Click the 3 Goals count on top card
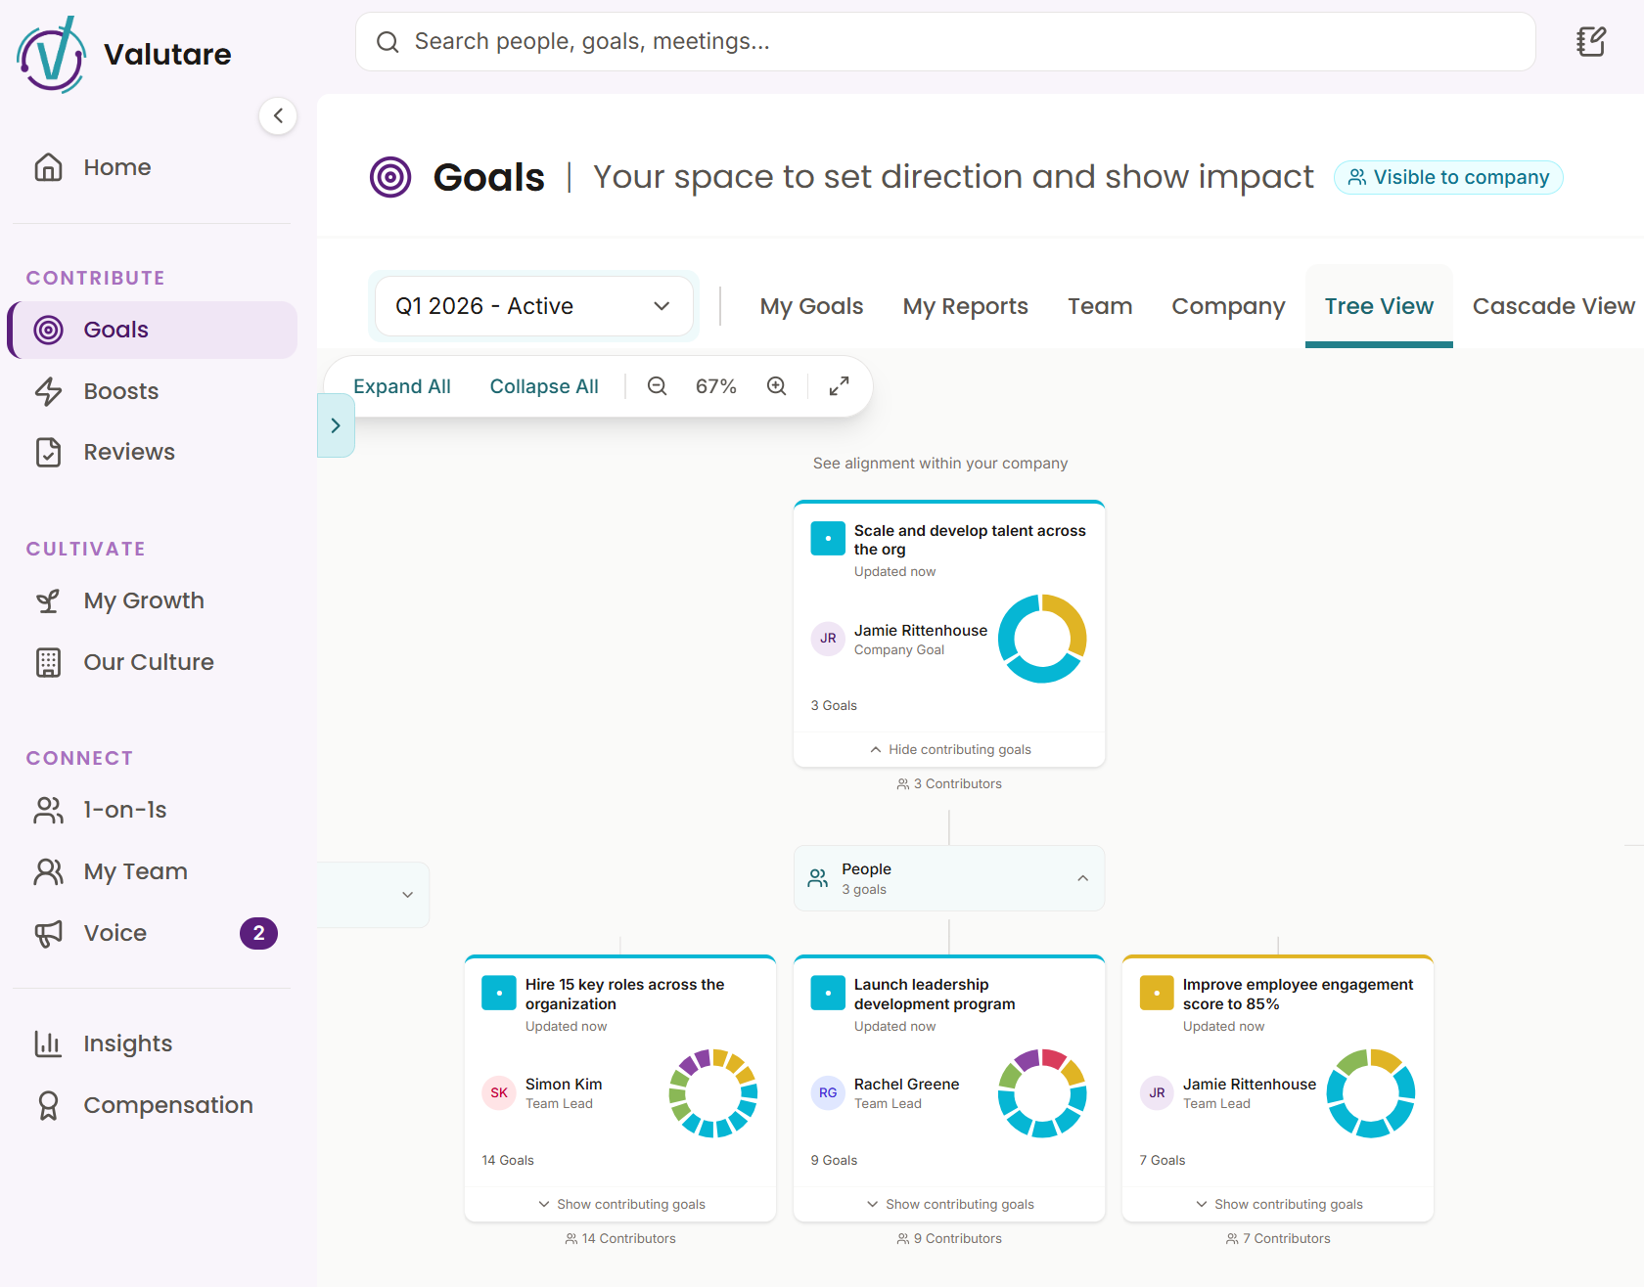Viewport: 1644px width, 1287px height. click(x=834, y=705)
